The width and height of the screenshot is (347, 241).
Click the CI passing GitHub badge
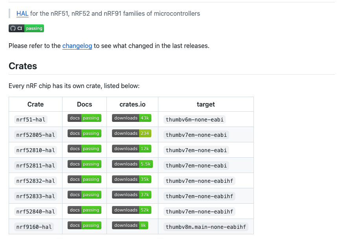pos(26,28)
